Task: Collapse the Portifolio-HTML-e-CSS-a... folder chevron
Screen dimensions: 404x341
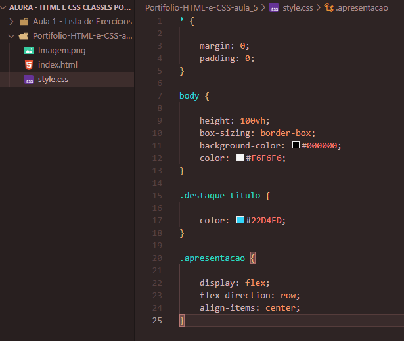Action: 11,36
